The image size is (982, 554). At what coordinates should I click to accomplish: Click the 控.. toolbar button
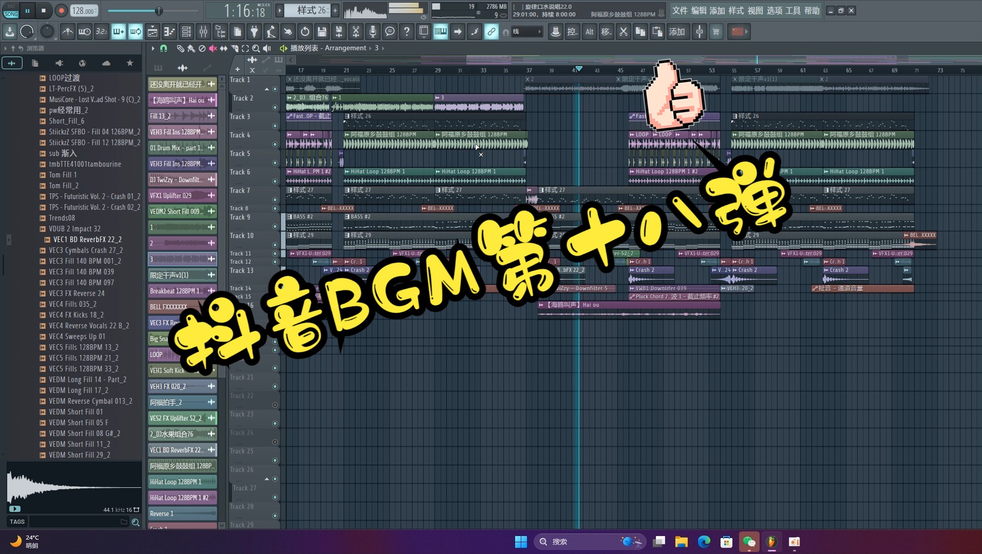coord(572,32)
